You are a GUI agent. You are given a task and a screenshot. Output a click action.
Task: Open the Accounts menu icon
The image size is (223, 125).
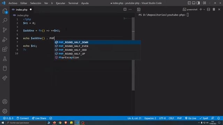(5, 102)
